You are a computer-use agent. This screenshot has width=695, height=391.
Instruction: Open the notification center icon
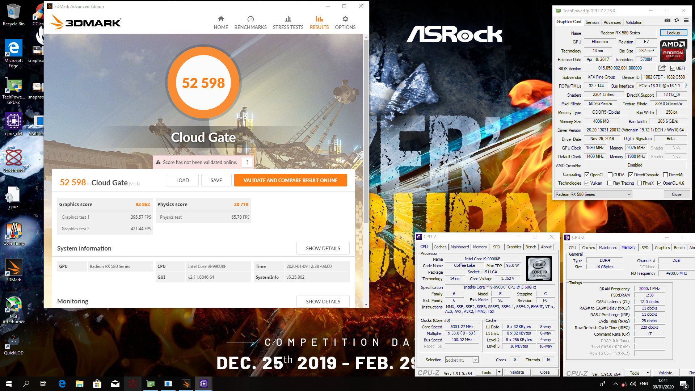(684, 384)
